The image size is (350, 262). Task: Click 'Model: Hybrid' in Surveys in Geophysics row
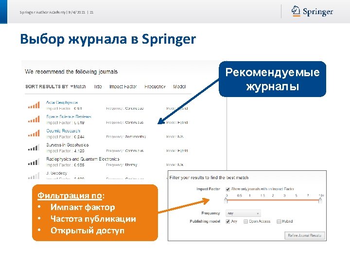(x=177, y=150)
